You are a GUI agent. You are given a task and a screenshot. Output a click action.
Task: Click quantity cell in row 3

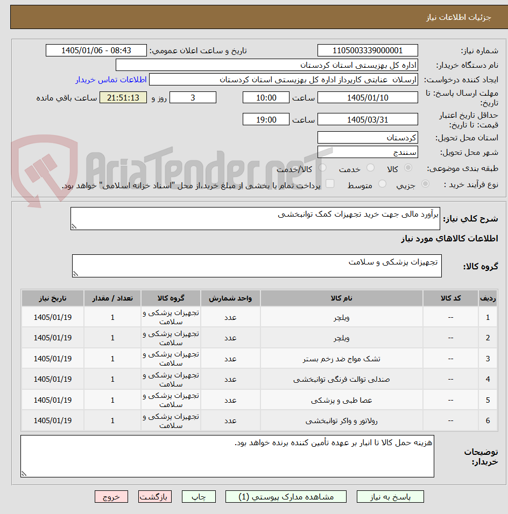[x=112, y=359]
